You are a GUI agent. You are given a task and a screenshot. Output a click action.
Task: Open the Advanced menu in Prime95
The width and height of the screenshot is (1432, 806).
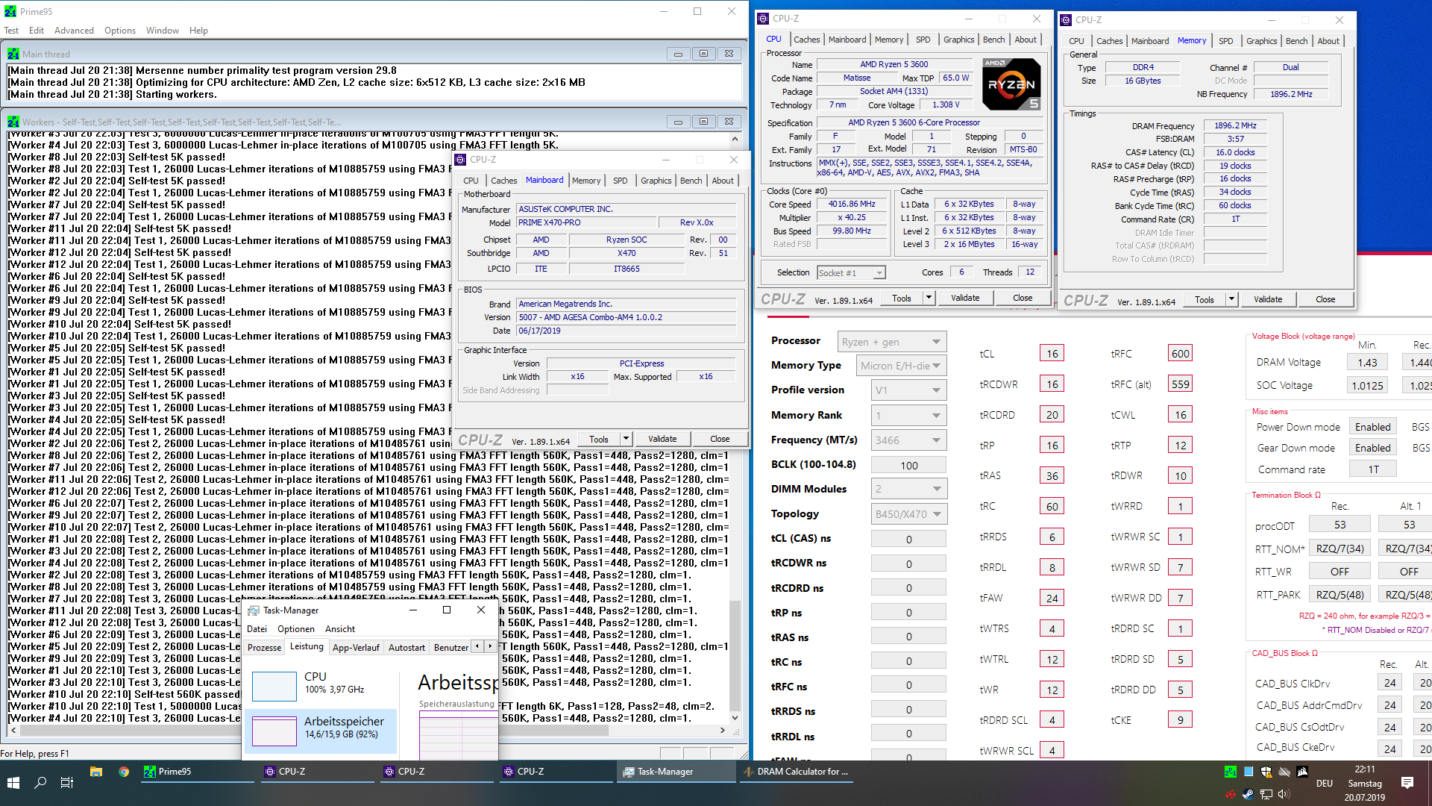click(x=74, y=31)
